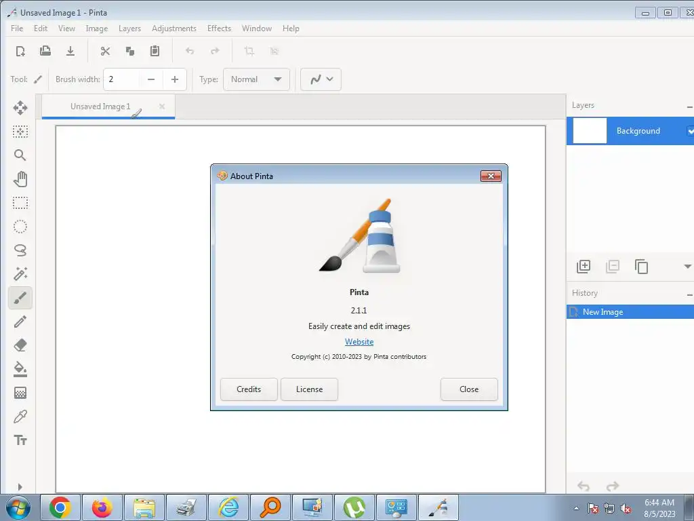Click the Redo arrow in the toolbar
Image resolution: width=694 pixels, height=521 pixels.
coord(215,51)
